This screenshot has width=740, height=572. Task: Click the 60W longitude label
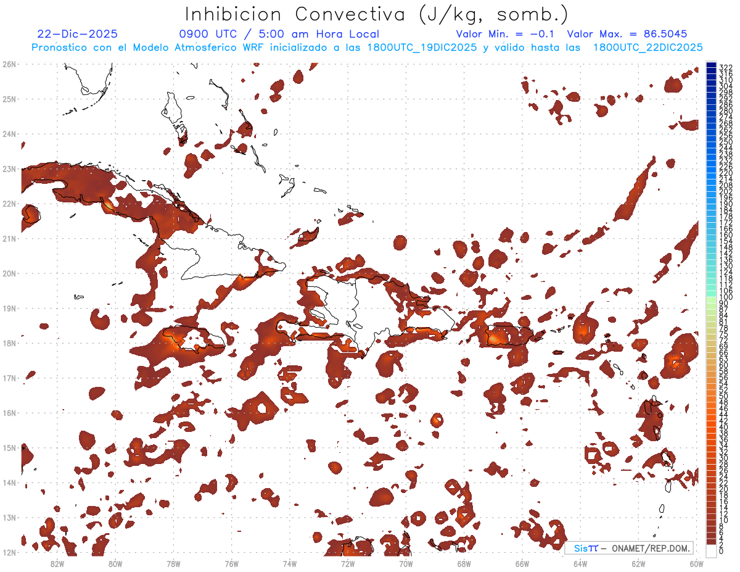[697, 563]
